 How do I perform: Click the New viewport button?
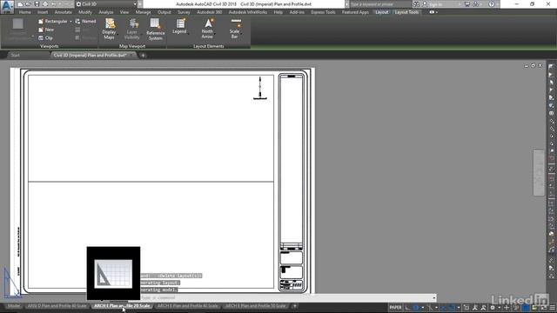46,30
